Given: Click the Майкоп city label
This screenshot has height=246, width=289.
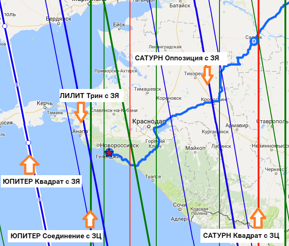Looking at the screenshot, I should 195,148.
